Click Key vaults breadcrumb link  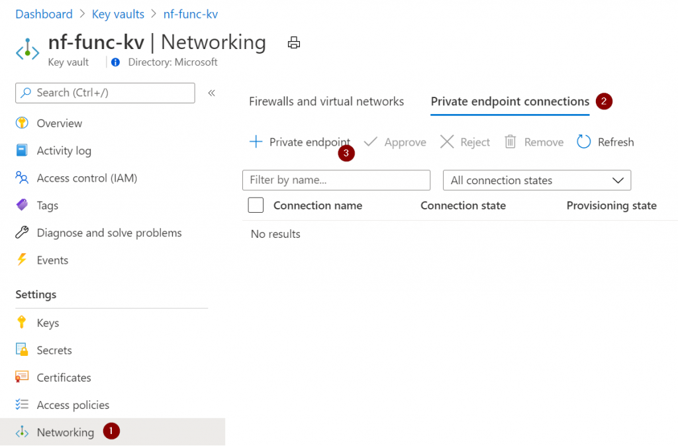click(118, 14)
